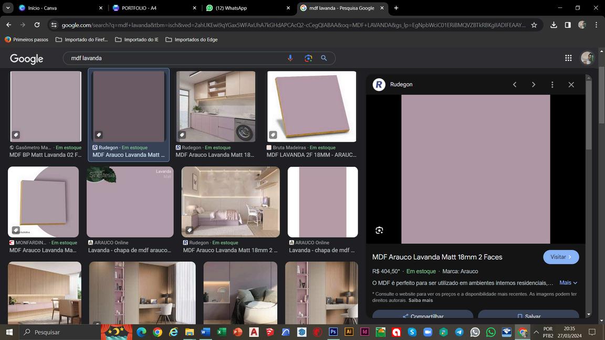This screenshot has width=605, height=340.
Task: Show next image in preview panel
Action: [x=534, y=84]
